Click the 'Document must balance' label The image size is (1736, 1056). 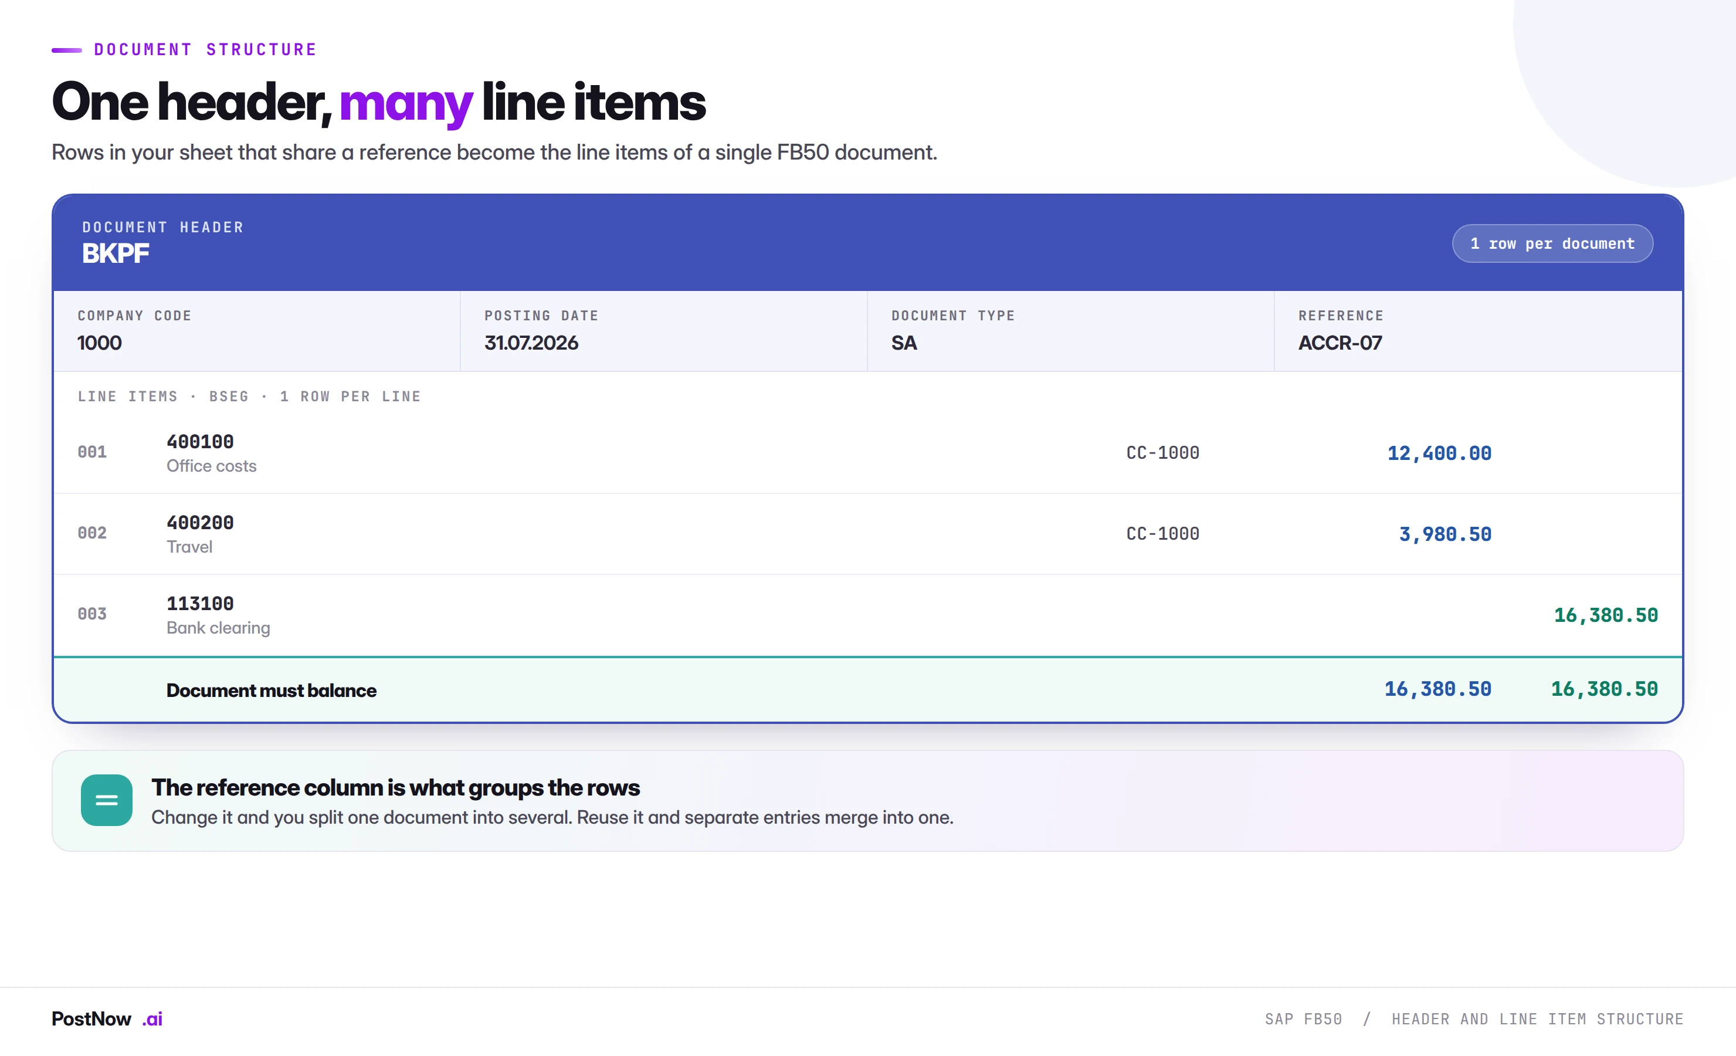(x=271, y=690)
